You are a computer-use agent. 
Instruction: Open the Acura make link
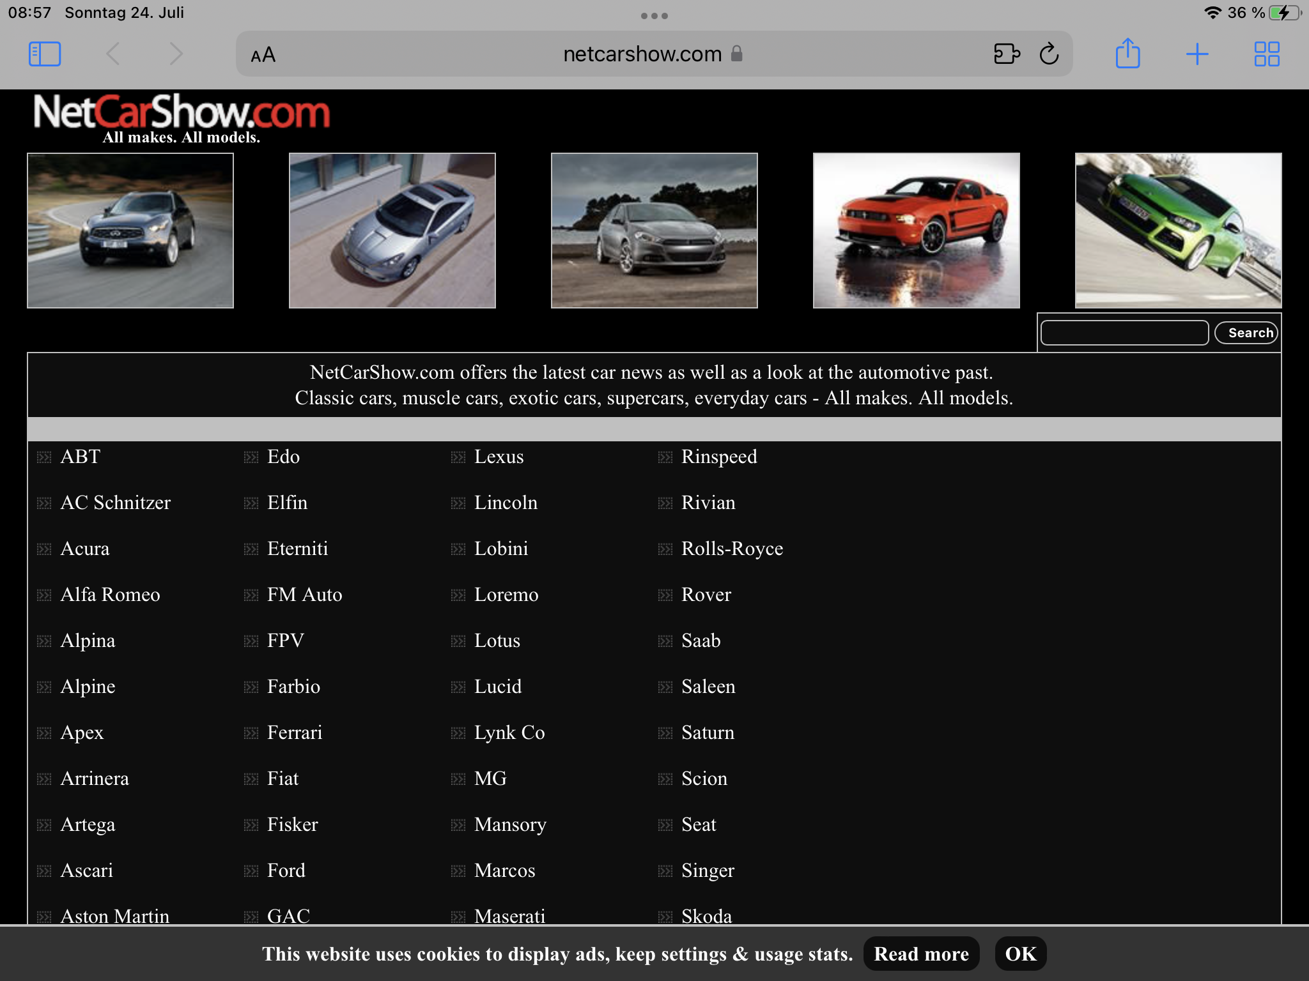[85, 549]
